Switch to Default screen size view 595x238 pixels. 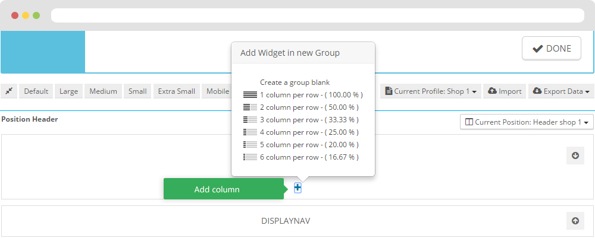36,91
